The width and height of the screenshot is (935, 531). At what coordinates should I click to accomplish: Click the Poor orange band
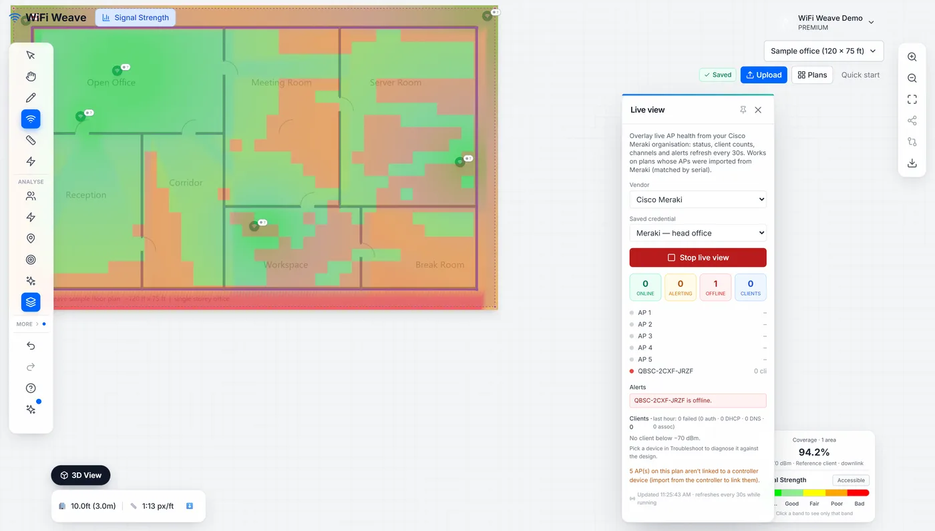tap(836, 493)
